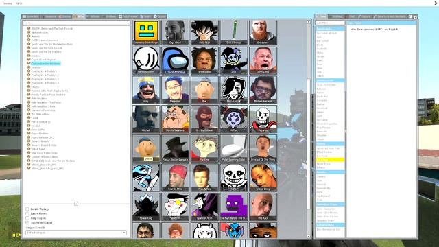
Task: Select the red TF2 Spy masked NPC
Action: tap(204, 119)
